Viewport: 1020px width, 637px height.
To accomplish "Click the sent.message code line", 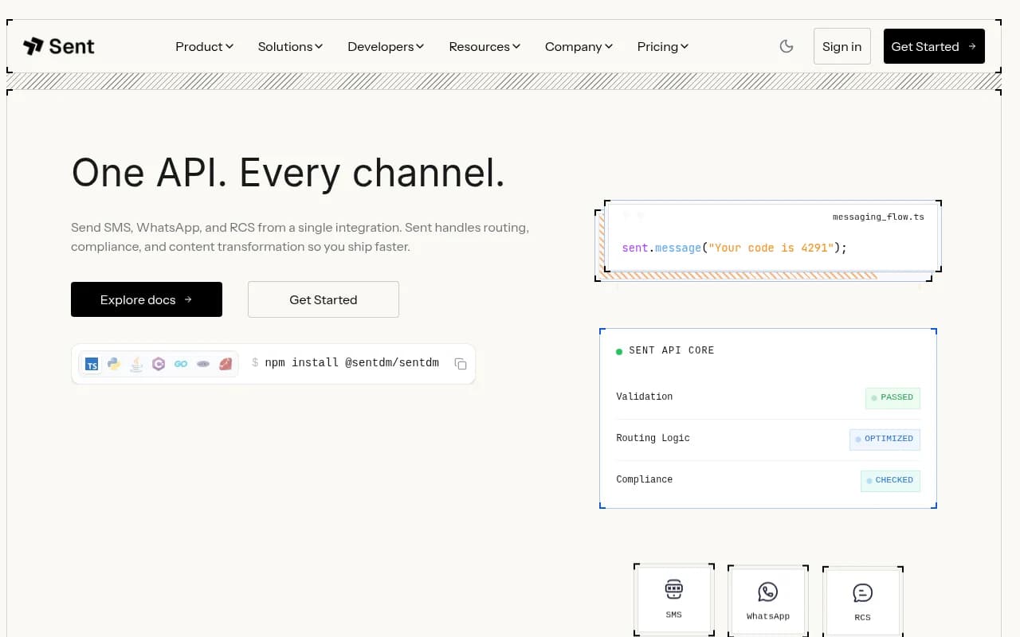I will pos(735,248).
